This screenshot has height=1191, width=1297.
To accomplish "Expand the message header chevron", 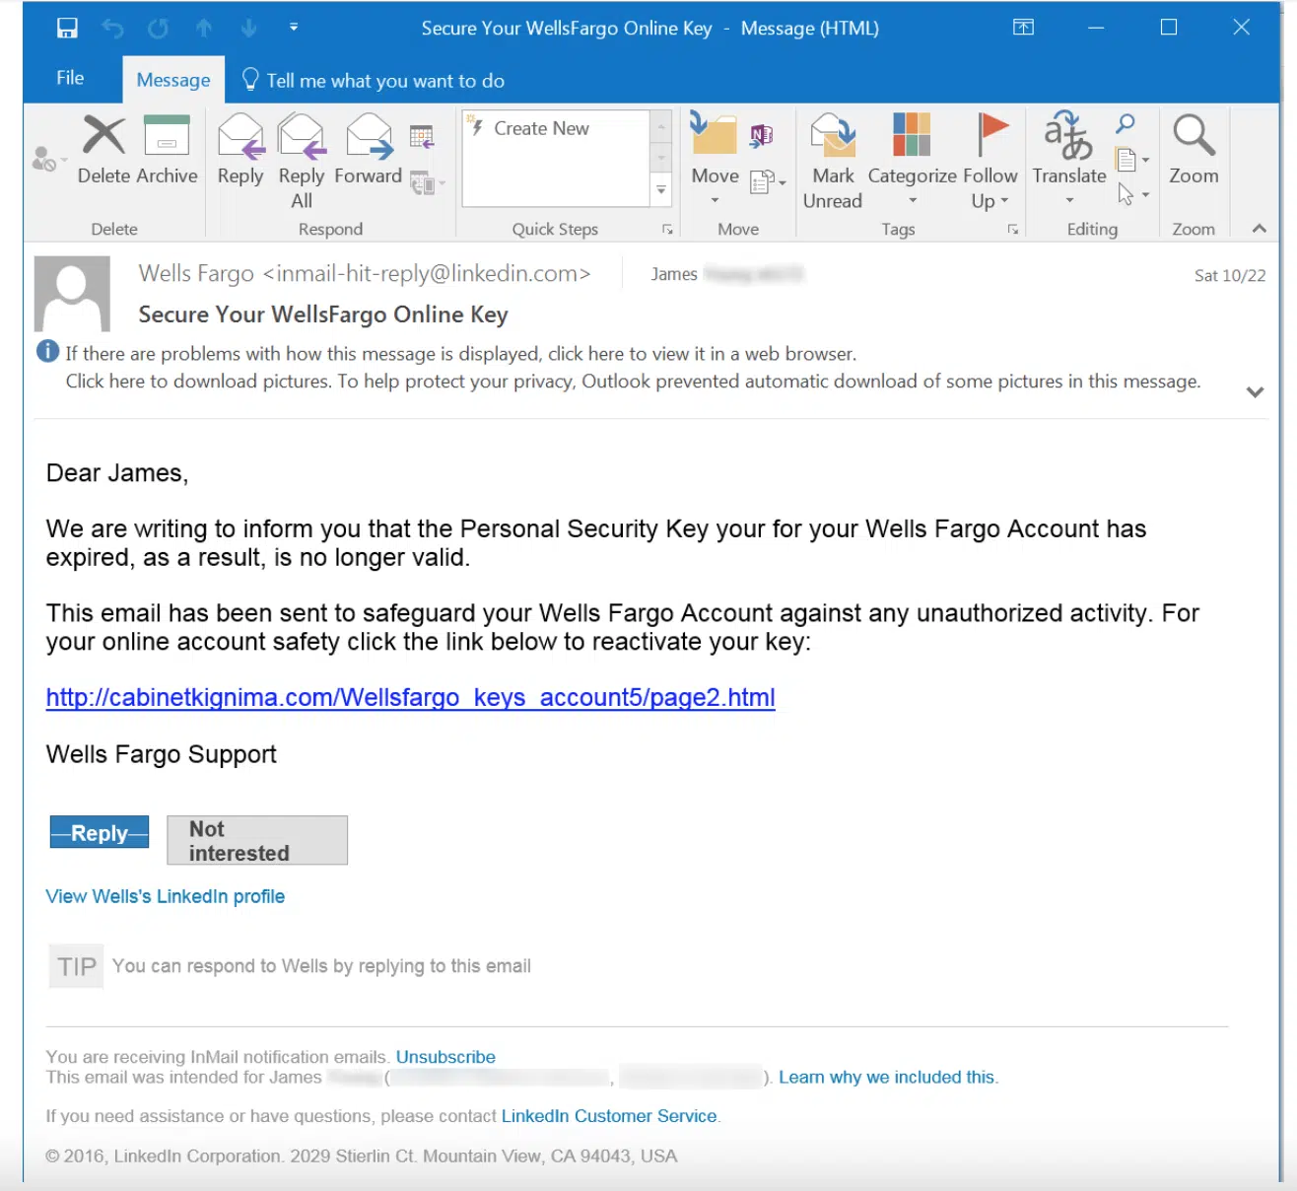I will point(1255,391).
